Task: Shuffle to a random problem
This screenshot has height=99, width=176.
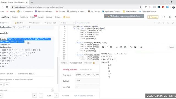Action: point(35,95)
